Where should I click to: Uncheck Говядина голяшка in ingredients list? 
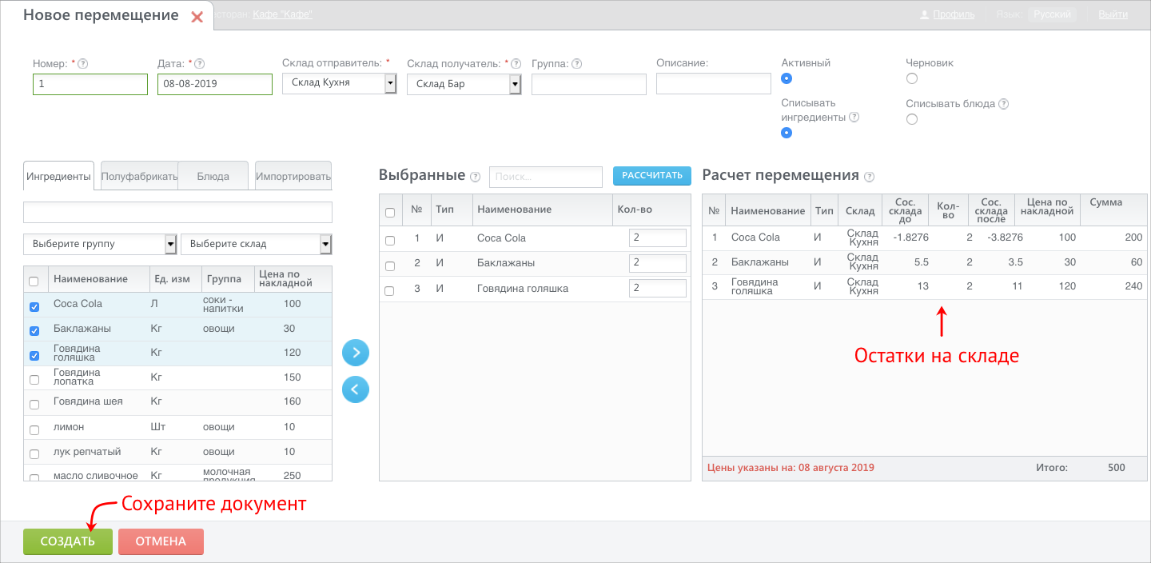pos(34,356)
